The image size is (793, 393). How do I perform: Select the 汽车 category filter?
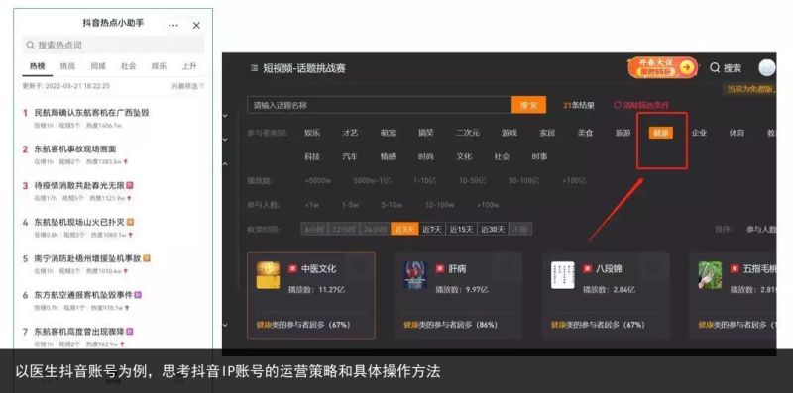pyautogui.click(x=350, y=156)
